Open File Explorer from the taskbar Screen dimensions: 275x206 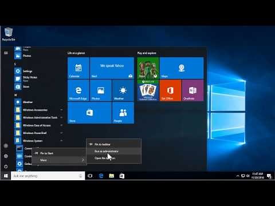(x=112, y=176)
